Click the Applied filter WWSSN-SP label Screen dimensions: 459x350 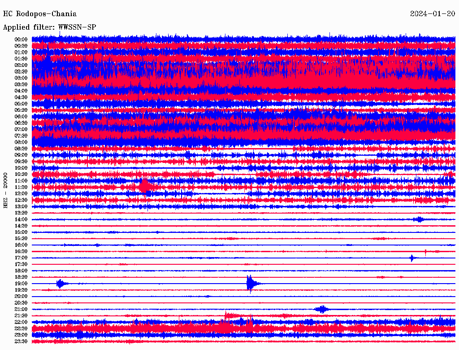coord(49,27)
